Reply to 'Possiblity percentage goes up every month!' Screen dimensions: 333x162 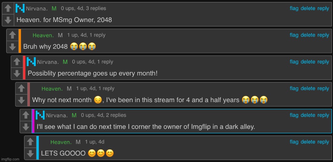tap(323, 62)
